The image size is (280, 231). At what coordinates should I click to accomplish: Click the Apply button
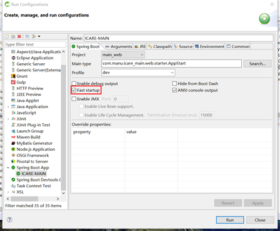[258, 203]
